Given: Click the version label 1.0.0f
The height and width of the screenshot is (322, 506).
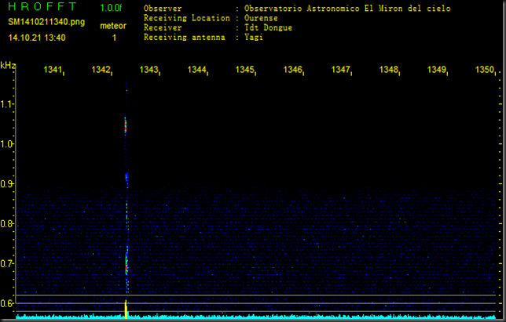Looking at the screenshot, I should tap(111, 8).
